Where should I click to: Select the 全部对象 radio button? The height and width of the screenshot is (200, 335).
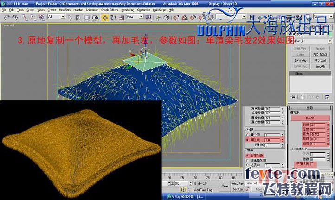click(248, 156)
